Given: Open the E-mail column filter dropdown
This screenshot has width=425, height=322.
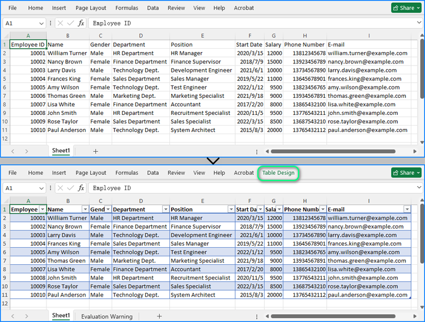Looking at the screenshot, I should pos(407,209).
